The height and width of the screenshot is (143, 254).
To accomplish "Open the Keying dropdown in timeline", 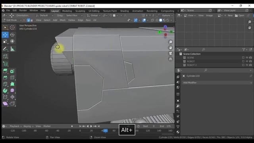I will pyautogui.click(x=28, y=126).
